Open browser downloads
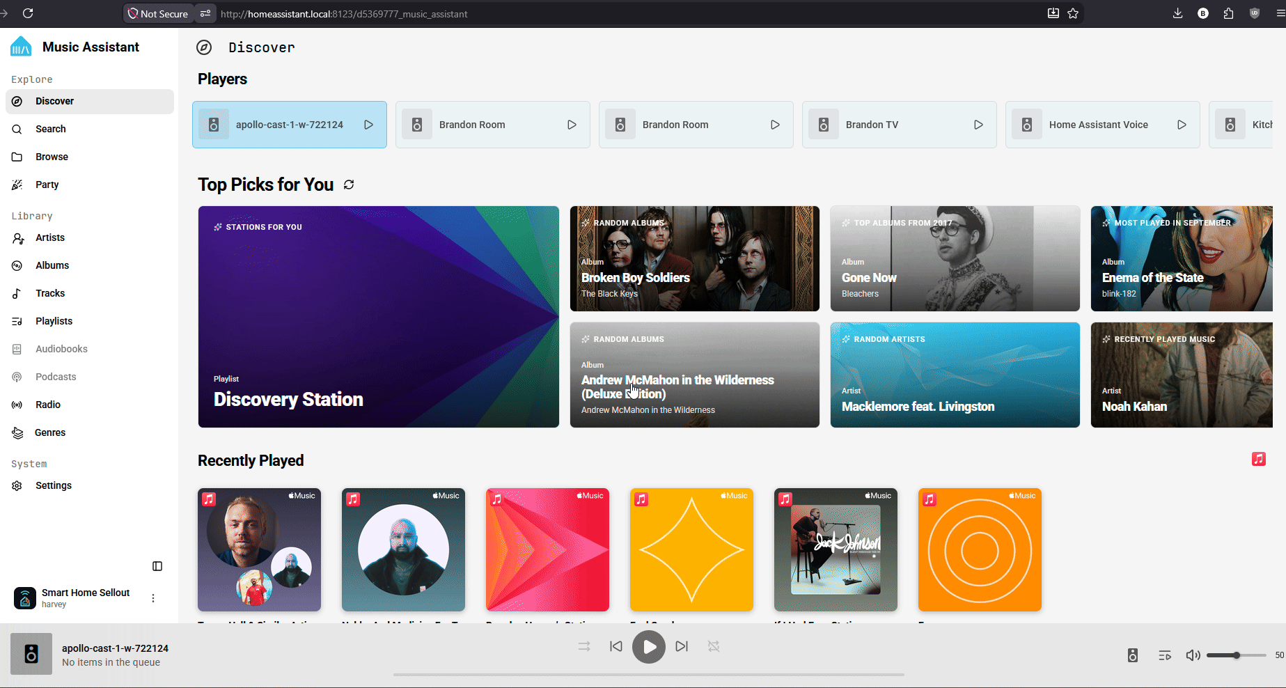The image size is (1286, 688). (1177, 13)
